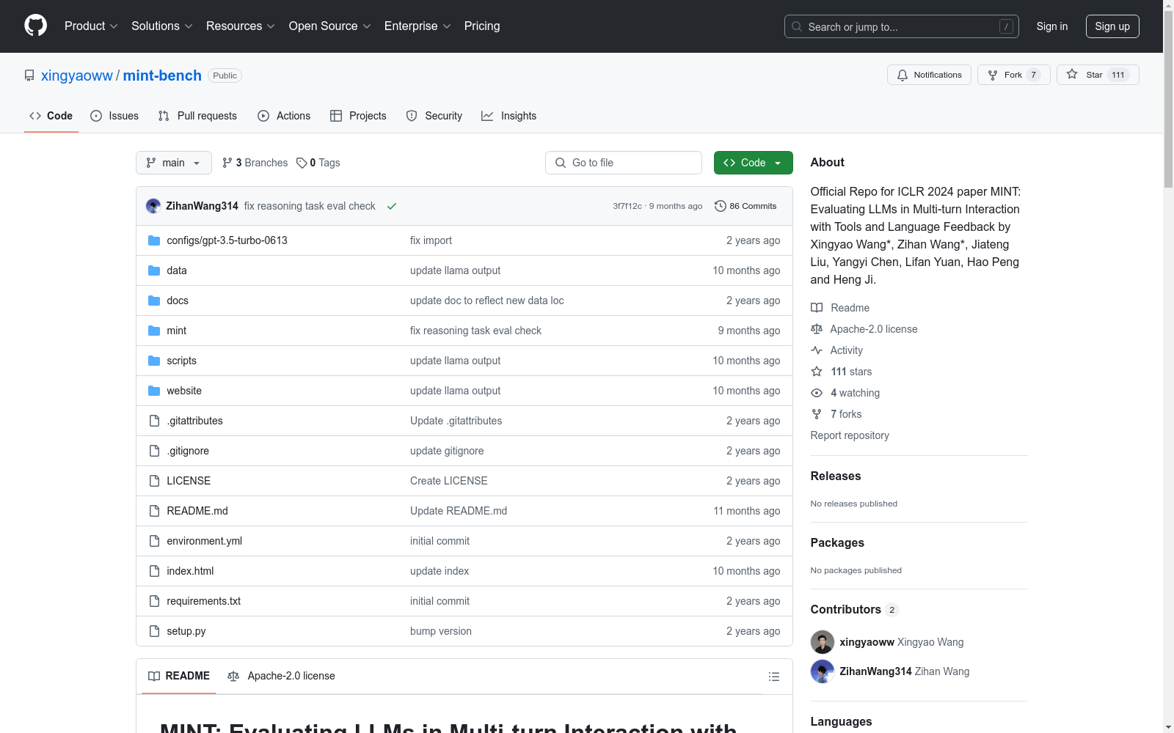Switch to the Insights tab
Screen dimensions: 1174x733
tap(509, 116)
